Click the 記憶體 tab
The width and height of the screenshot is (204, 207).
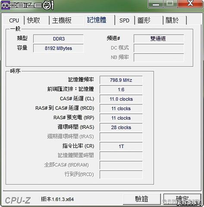(x=99, y=20)
